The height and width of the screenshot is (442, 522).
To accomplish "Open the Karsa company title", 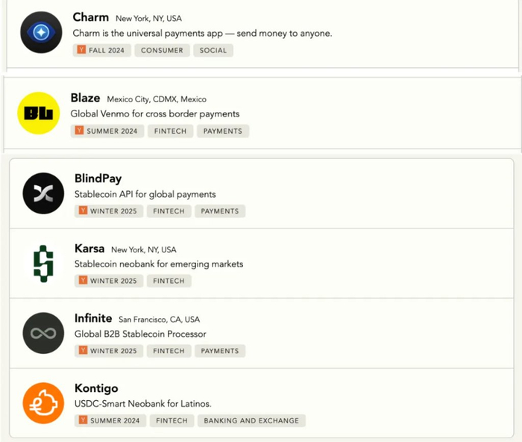I will 89,249.
